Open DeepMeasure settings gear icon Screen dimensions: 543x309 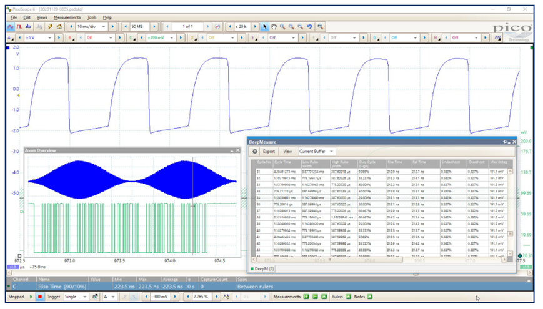(x=255, y=151)
